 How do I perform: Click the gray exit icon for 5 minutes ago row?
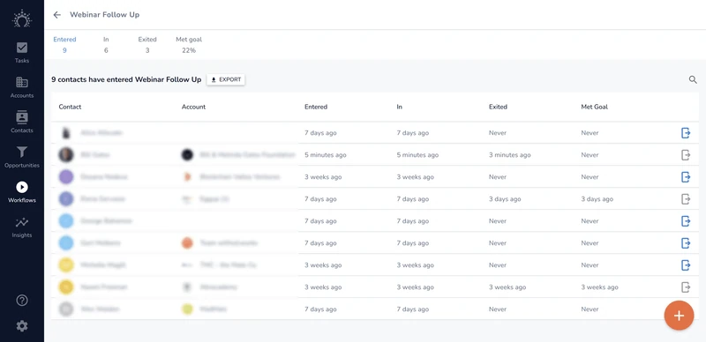coord(686,155)
